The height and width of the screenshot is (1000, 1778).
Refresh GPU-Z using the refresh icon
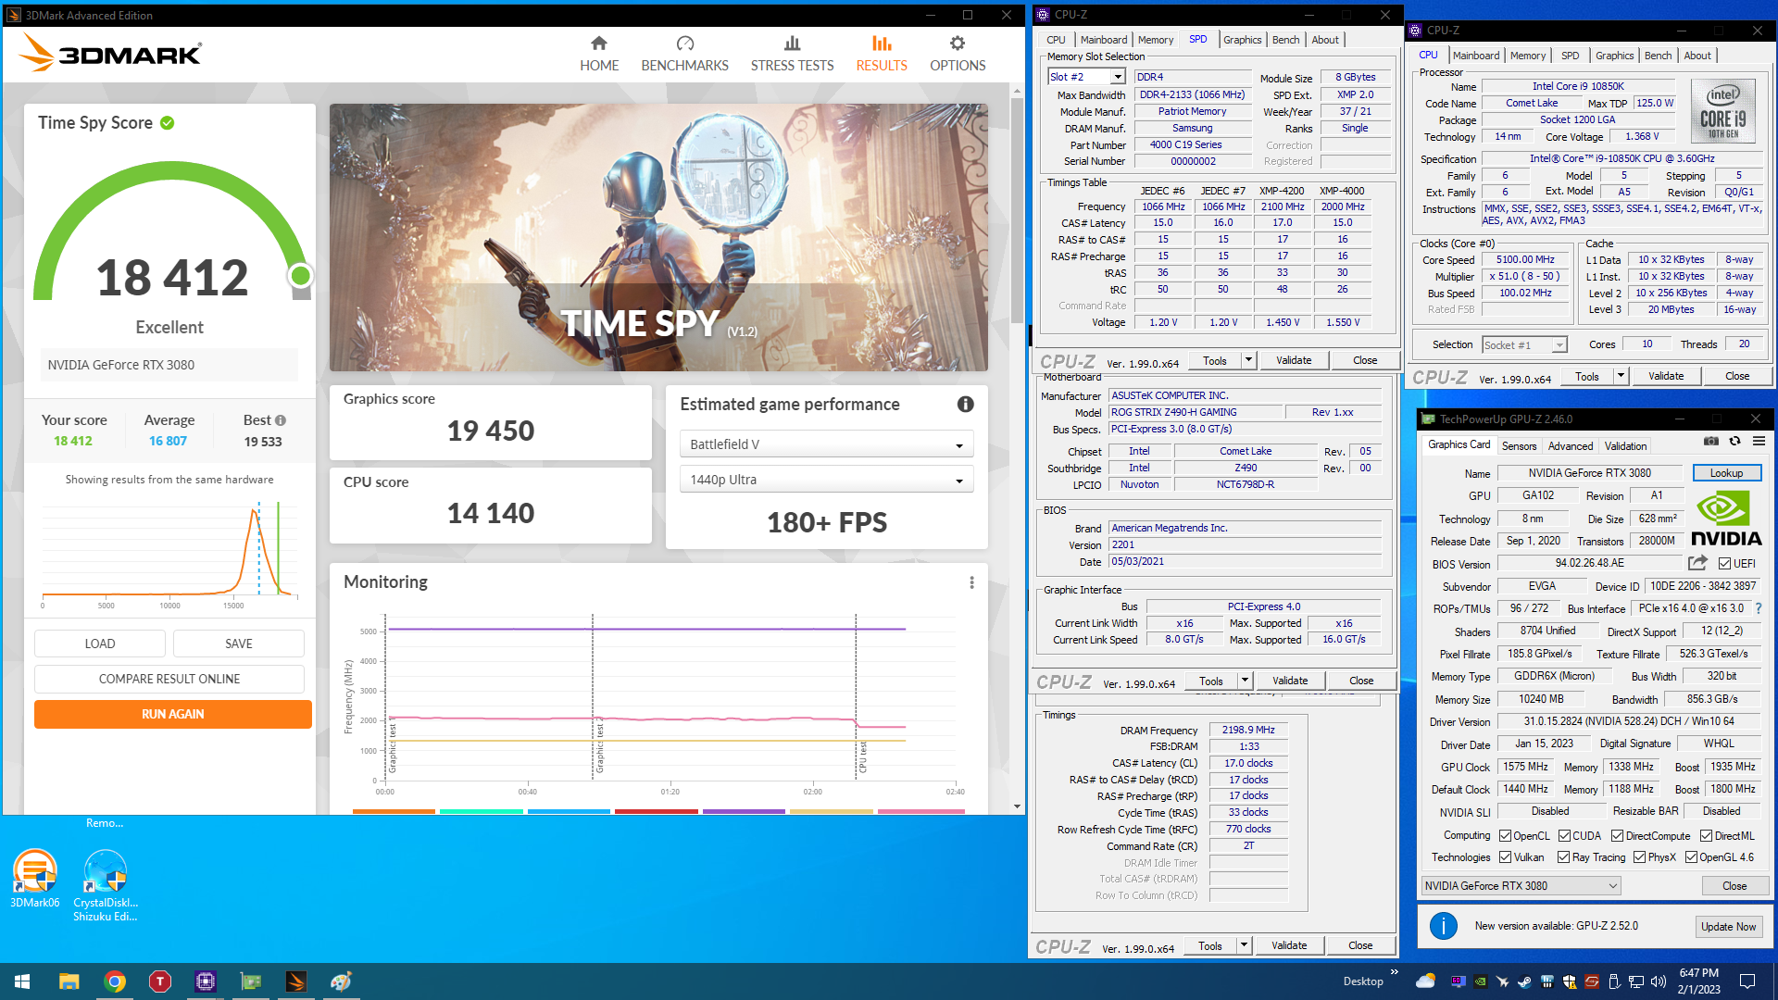coord(1734,442)
